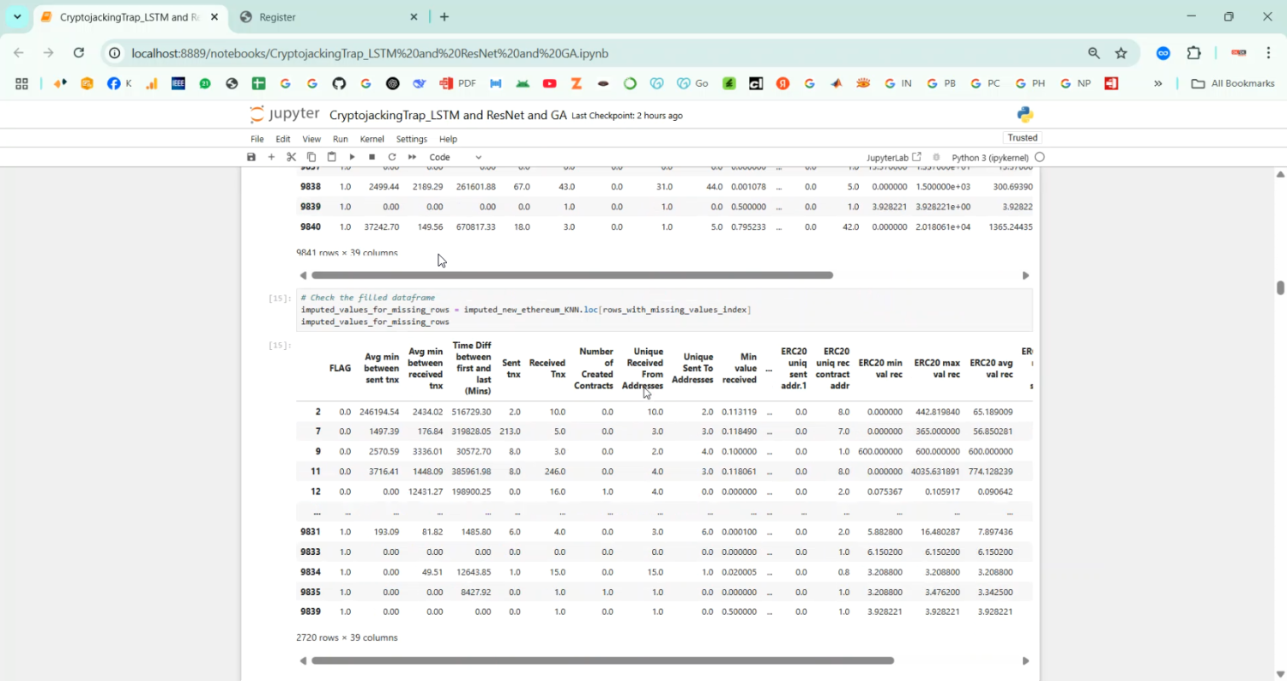1287x681 pixels.
Task: Save the notebook with the save icon
Action: (x=251, y=157)
